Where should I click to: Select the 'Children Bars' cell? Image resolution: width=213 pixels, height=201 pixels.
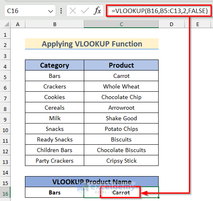[x=54, y=150]
